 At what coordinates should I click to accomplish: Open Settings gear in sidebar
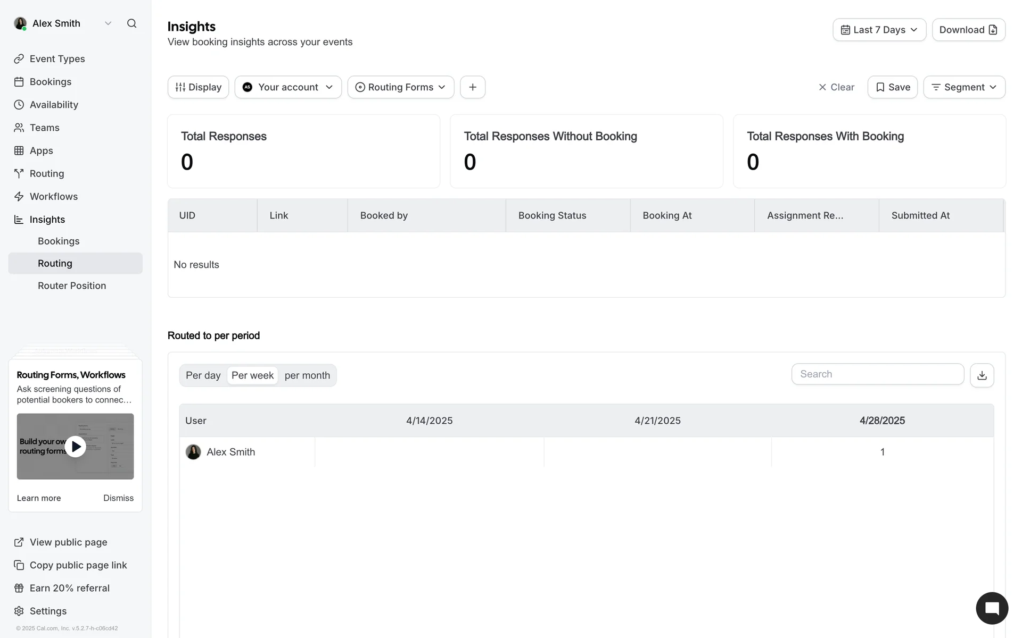click(x=48, y=611)
